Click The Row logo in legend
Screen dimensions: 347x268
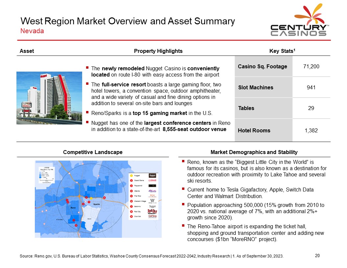(152, 196)
